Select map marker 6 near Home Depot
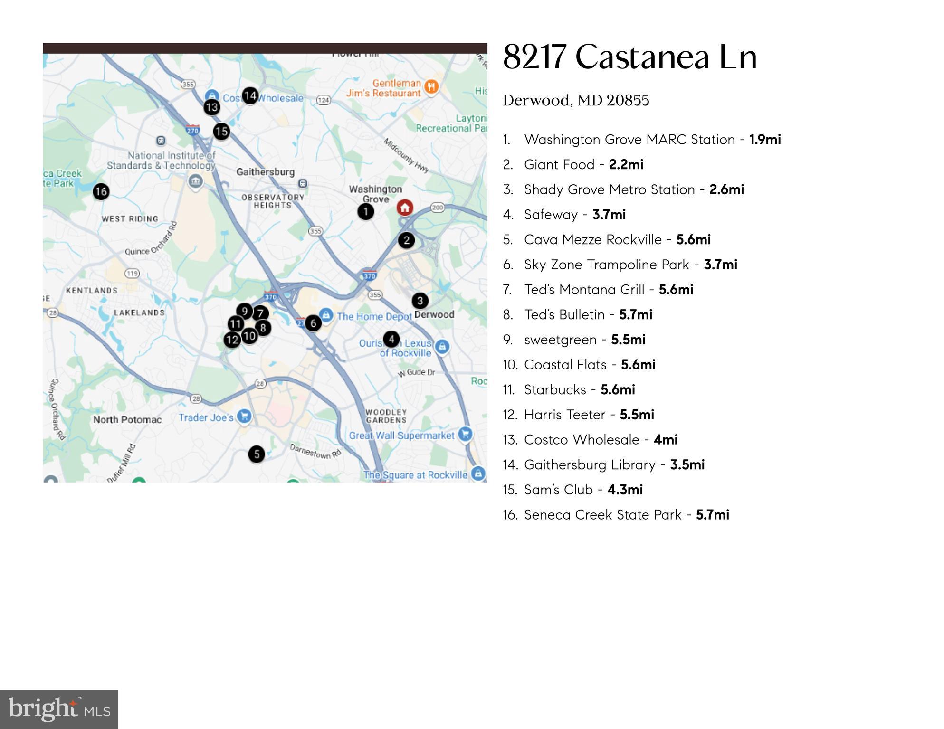The image size is (944, 729). (x=313, y=323)
